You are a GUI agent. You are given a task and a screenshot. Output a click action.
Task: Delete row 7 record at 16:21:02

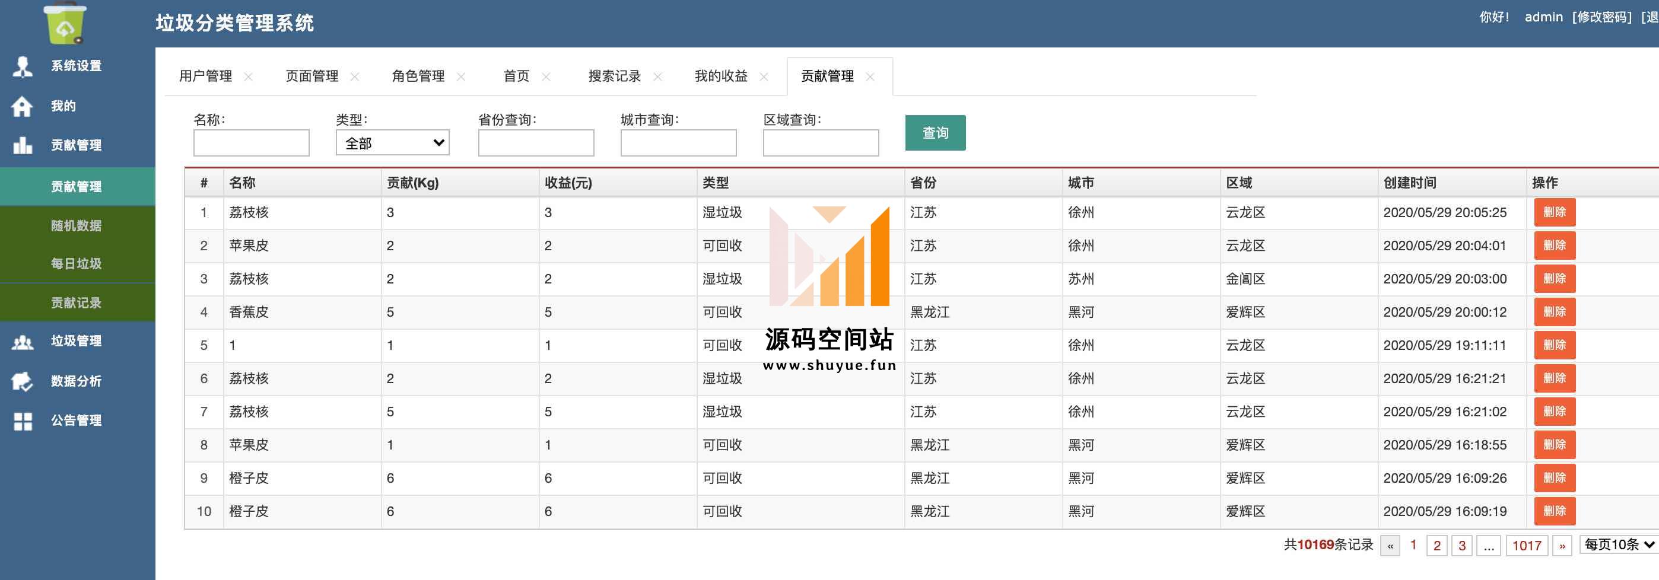point(1555,412)
